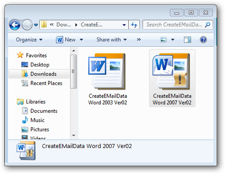This screenshot has height=174, width=225.
Task: Click the navigation pane scrollbar thumb
Action: [x=73, y=71]
